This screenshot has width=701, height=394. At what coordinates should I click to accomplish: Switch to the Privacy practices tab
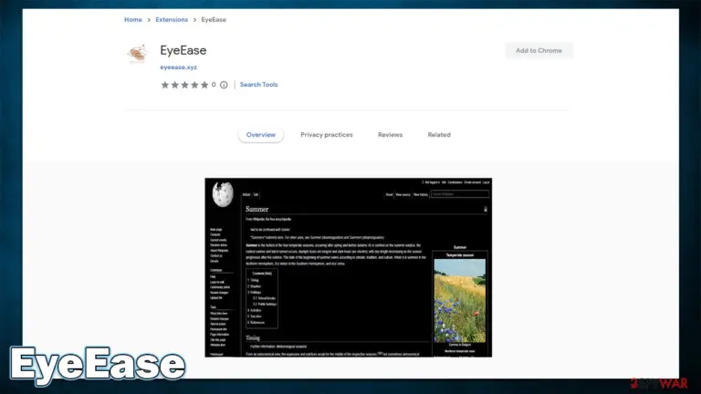pos(327,134)
